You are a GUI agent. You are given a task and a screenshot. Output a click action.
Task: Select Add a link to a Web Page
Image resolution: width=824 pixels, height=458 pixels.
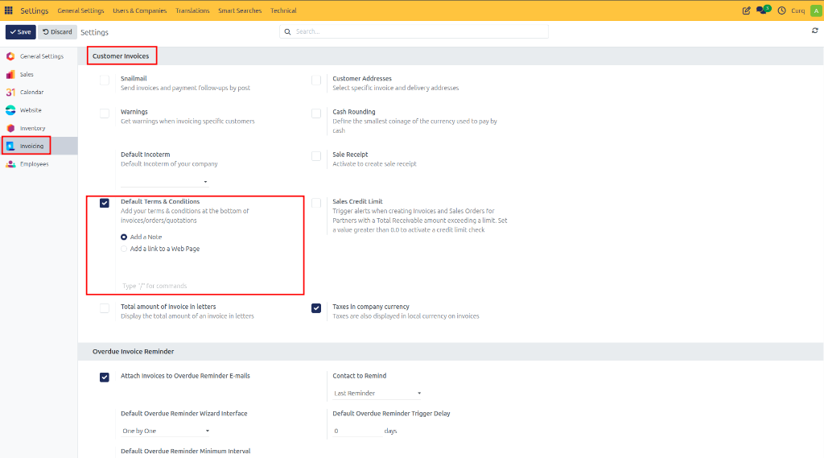pyautogui.click(x=124, y=249)
